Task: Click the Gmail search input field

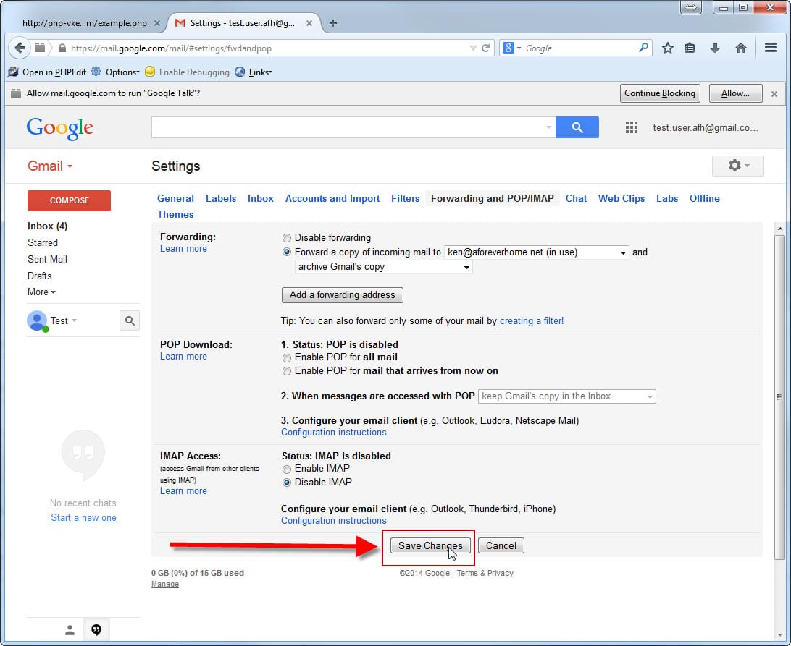Action: pos(348,127)
